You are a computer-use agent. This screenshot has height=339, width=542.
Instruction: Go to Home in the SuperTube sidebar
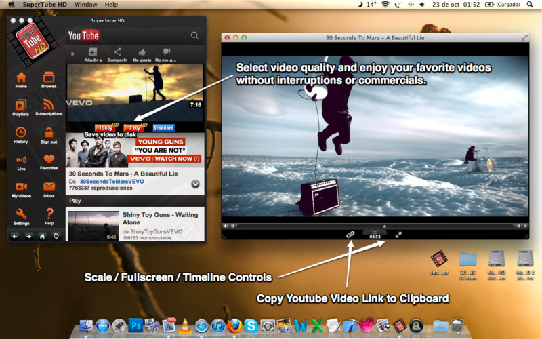[x=21, y=80]
